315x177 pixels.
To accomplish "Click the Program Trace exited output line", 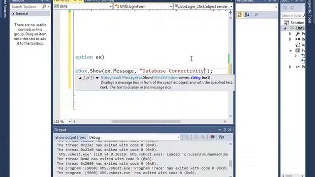I will [x=142, y=168].
